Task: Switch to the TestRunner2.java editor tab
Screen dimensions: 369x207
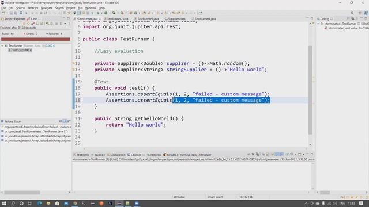Action: [x=117, y=19]
